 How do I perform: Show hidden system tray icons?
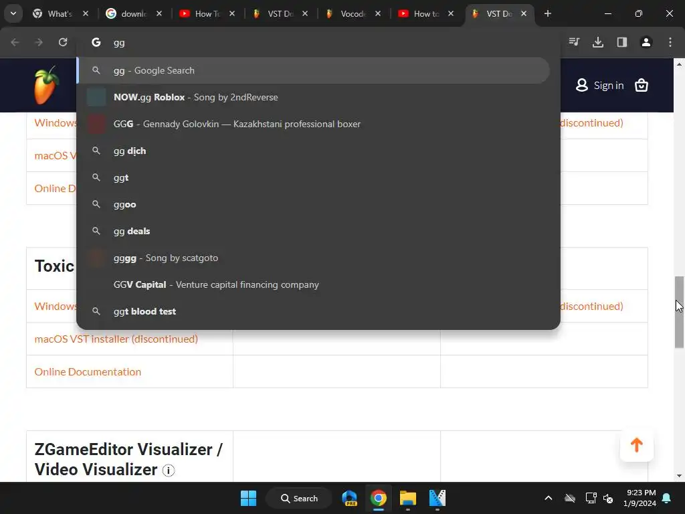549,498
